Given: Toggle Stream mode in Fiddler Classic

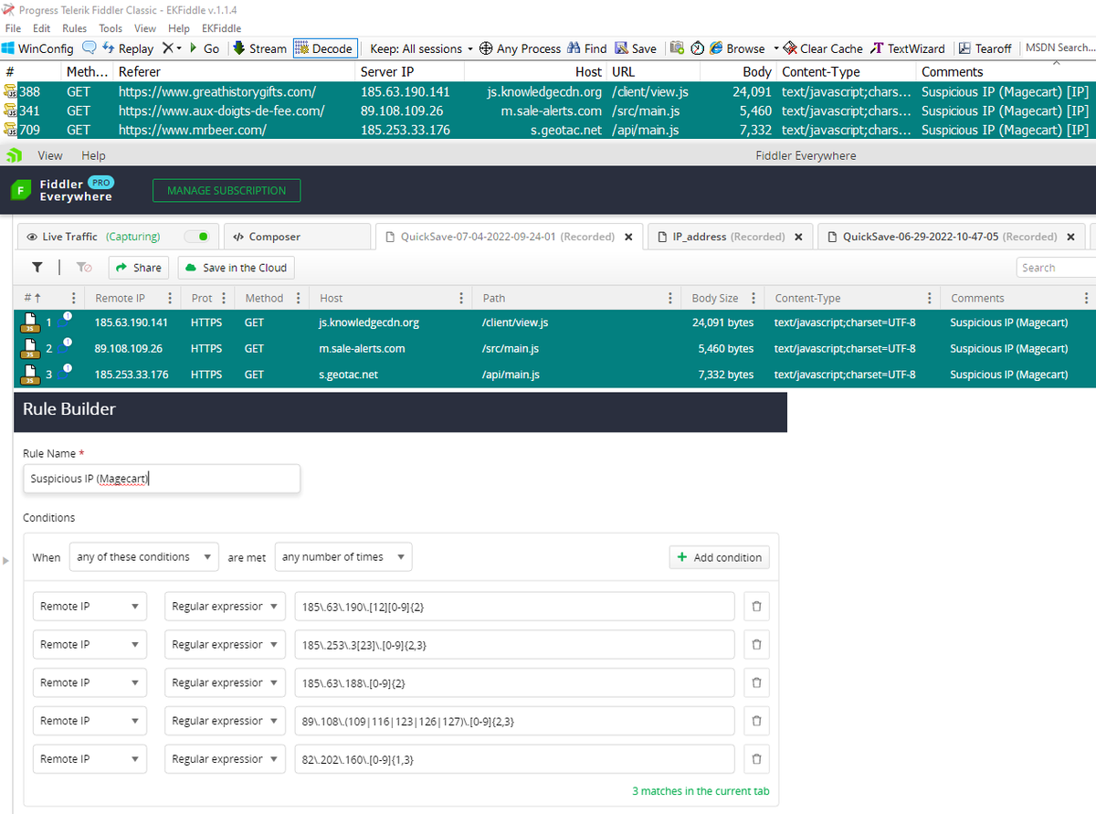Looking at the screenshot, I should tap(259, 48).
